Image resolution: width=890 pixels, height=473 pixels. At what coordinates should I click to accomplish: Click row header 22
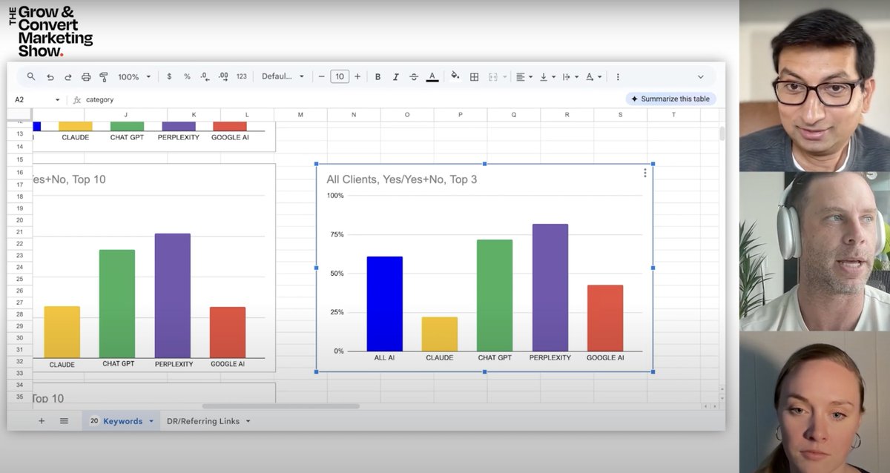[x=19, y=243]
